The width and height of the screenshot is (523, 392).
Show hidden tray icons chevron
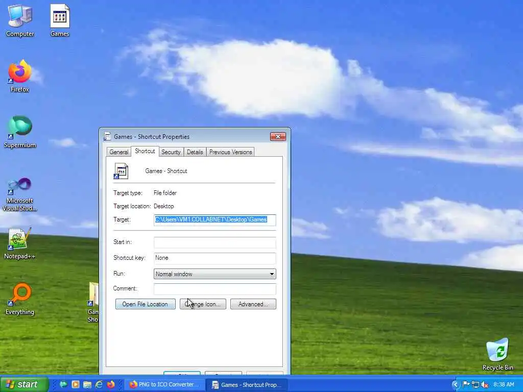[455, 385]
